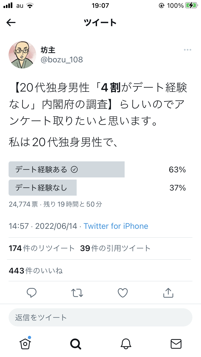Tap the 返信をツイート reply field
This screenshot has width=201, height=357.
coord(100,317)
